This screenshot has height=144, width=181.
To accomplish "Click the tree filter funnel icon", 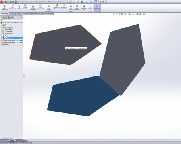I will 2,20.
